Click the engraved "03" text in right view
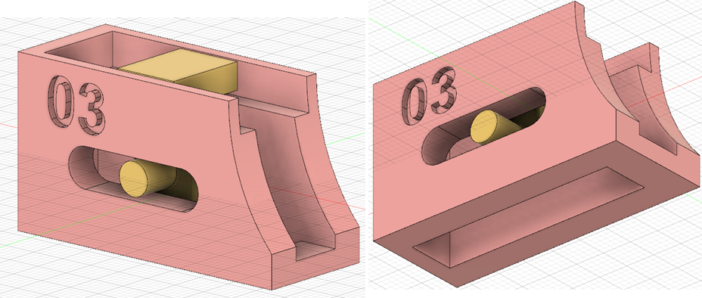This screenshot has width=702, height=298. [x=430, y=95]
